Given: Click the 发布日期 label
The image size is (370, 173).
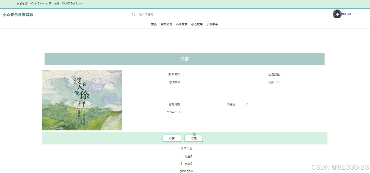Looking at the screenshot, I should point(174,104).
